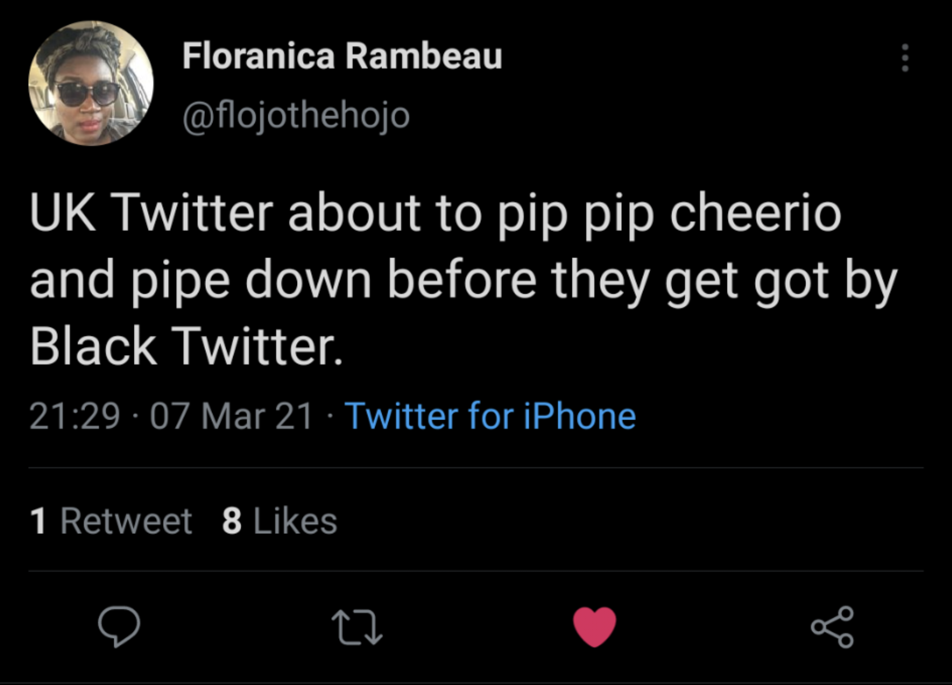
Task: Click the bold retweet count number 1
Action: tap(38, 521)
